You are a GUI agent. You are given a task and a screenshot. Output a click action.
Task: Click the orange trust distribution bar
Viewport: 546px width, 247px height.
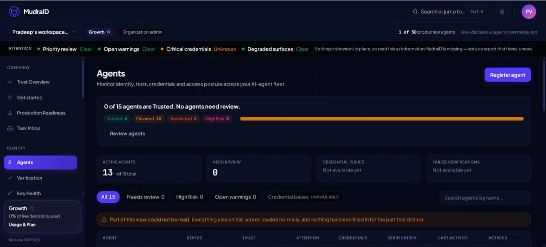382,119
